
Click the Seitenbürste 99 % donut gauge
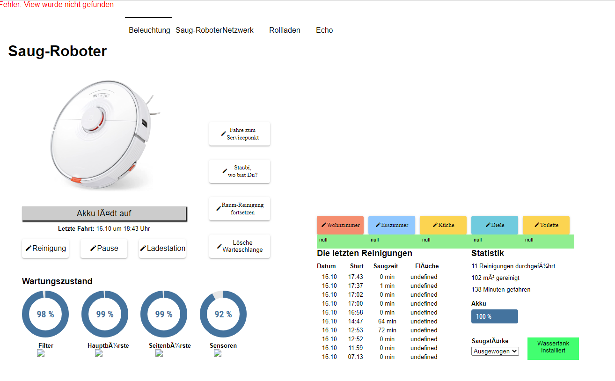pos(164,314)
